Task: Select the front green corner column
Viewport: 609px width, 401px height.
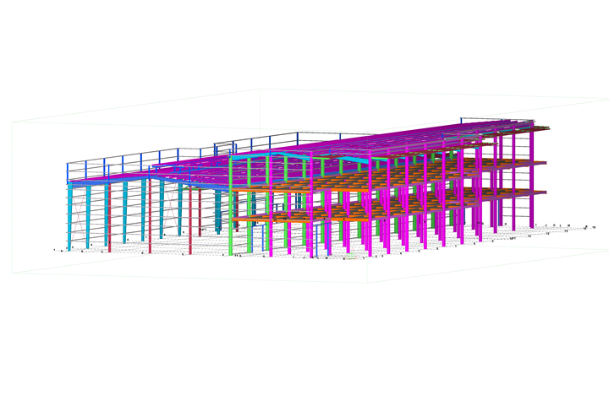Action: tap(231, 206)
